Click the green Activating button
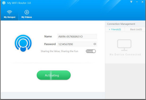146x100 pixels. click(54, 75)
